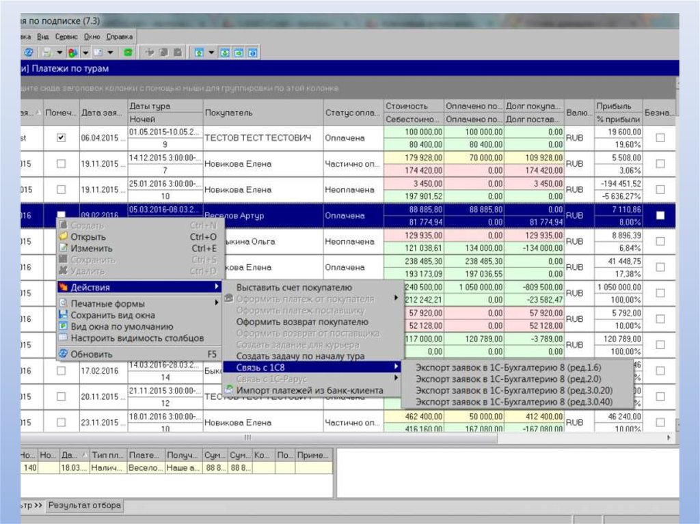Click Импорт платежей из банк-клиента
This screenshot has width=700, height=524.
point(312,390)
